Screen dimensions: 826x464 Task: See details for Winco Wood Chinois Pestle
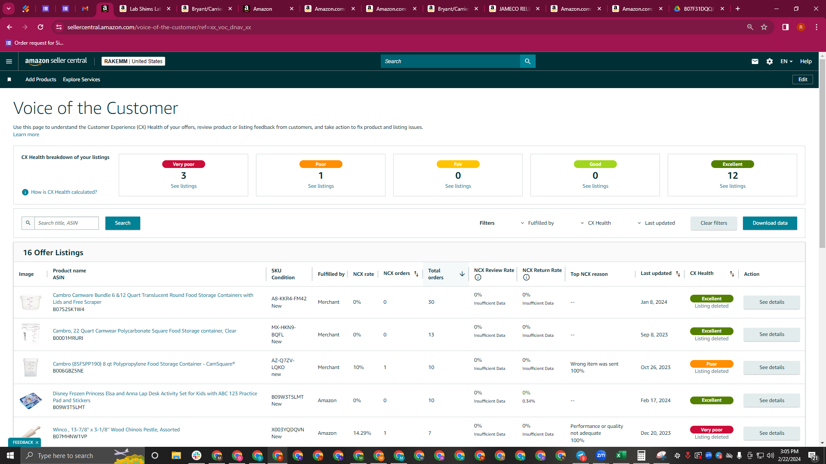pyautogui.click(x=772, y=433)
